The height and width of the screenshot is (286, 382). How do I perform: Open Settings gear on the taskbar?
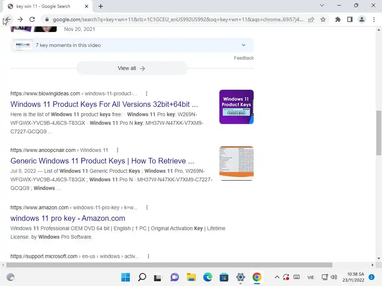point(241,277)
